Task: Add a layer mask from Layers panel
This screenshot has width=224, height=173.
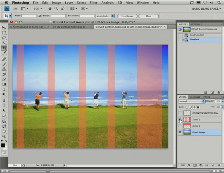Action: click(x=196, y=164)
